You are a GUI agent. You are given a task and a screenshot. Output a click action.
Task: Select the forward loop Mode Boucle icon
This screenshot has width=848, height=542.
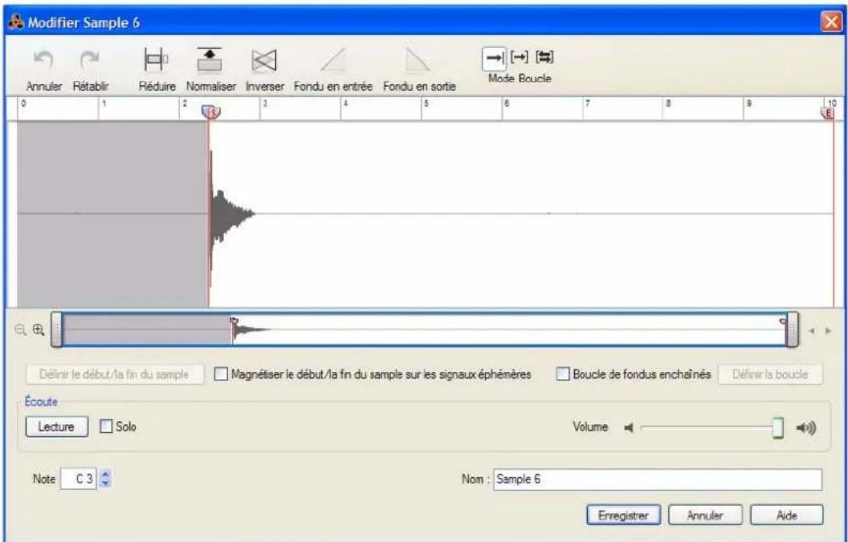tap(517, 55)
